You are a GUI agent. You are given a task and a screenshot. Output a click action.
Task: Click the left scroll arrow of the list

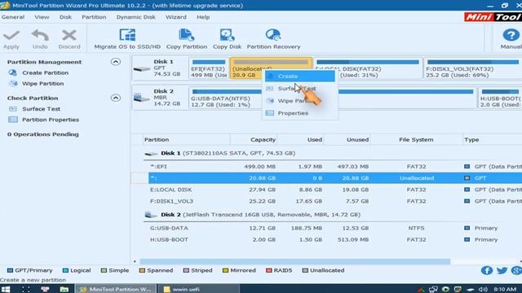135,262
